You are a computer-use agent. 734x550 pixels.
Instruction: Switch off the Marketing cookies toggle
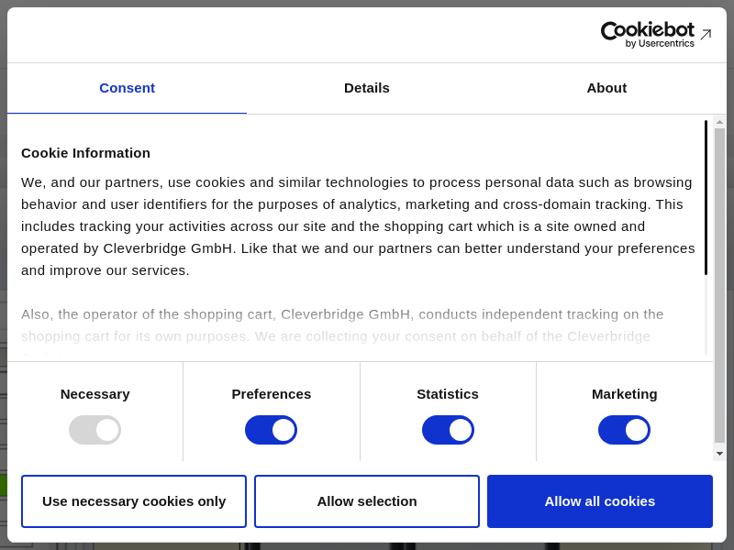[x=624, y=430]
